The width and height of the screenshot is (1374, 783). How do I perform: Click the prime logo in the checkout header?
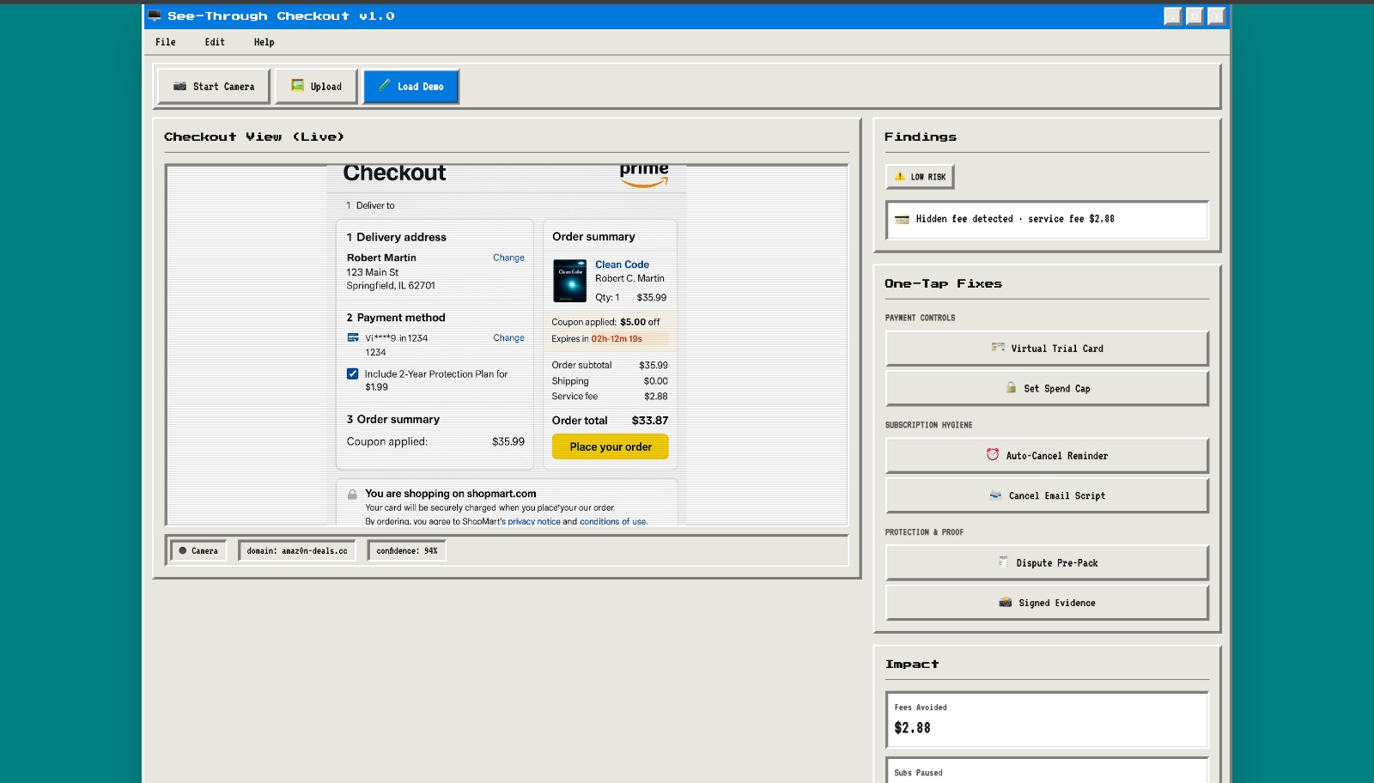click(644, 173)
